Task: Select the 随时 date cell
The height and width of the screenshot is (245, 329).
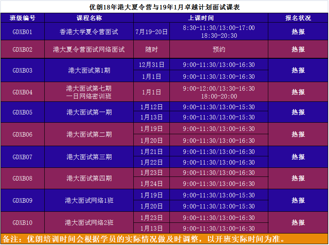Action: coord(151,49)
